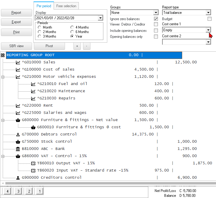Click the SBR view button
216x198 pixels.
16,46
